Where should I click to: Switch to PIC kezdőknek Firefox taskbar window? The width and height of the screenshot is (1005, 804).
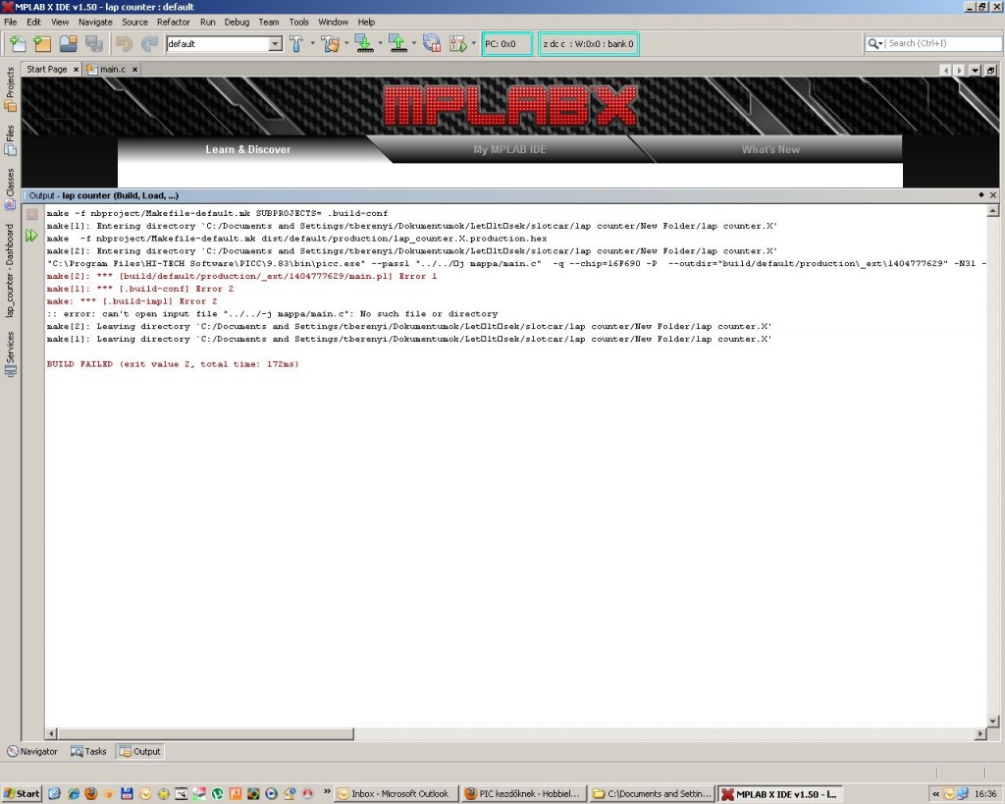point(524,794)
